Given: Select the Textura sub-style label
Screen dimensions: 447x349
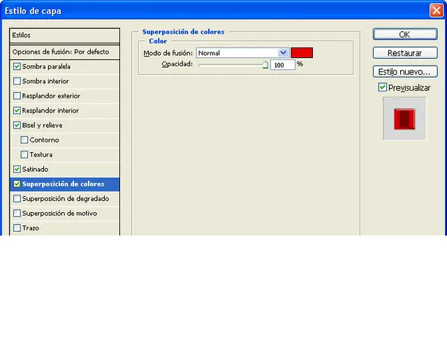Looking at the screenshot, I should [41, 155].
